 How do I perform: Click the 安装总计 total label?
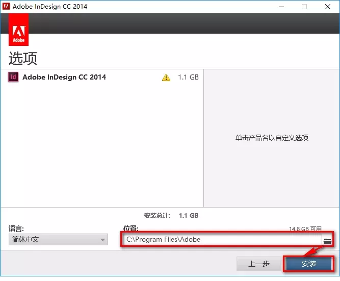[x=157, y=216]
